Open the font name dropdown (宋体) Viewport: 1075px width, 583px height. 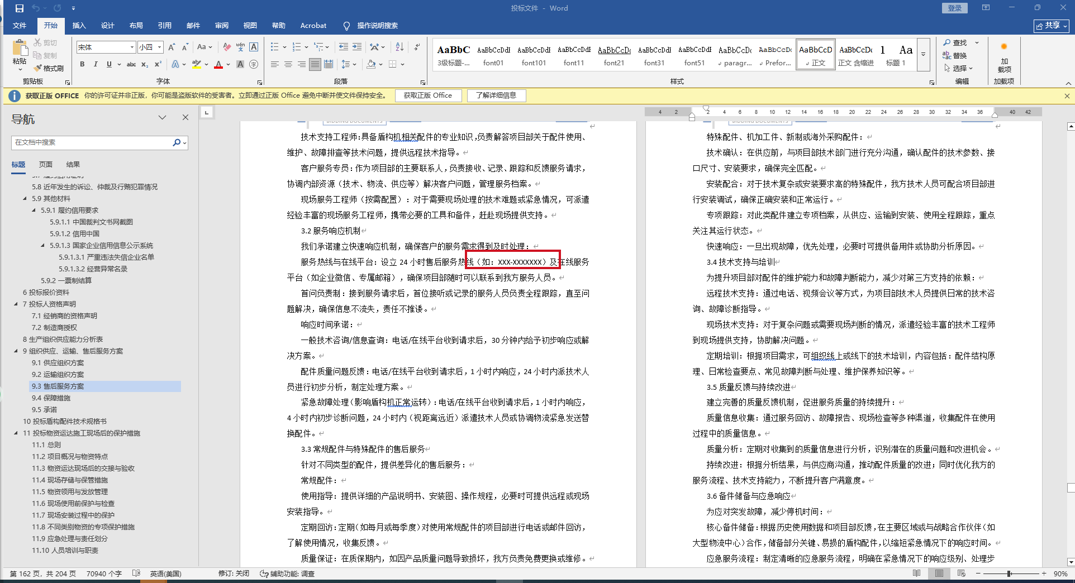click(132, 47)
